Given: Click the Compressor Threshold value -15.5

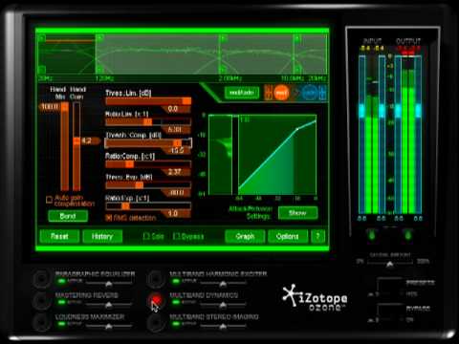Looking at the screenshot, I should [177, 150].
